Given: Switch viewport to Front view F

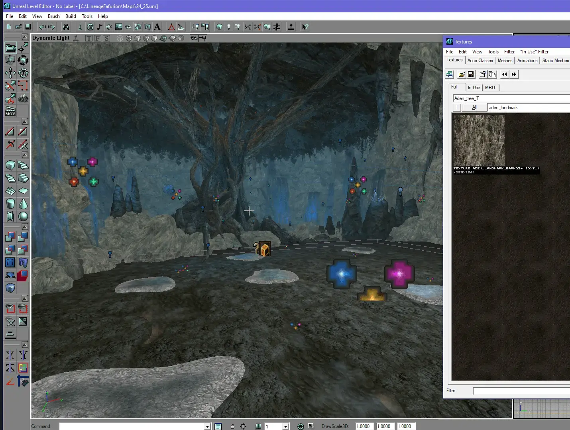Looking at the screenshot, I should click(98, 38).
